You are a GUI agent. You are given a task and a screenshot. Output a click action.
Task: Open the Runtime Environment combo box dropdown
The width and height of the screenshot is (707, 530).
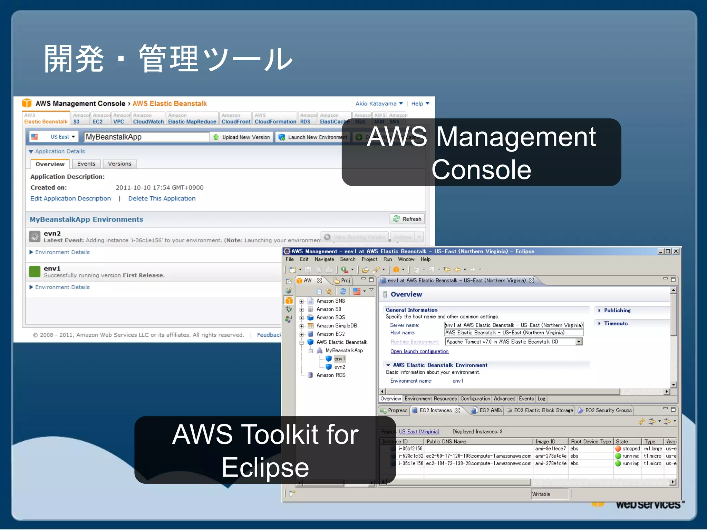[x=579, y=342]
